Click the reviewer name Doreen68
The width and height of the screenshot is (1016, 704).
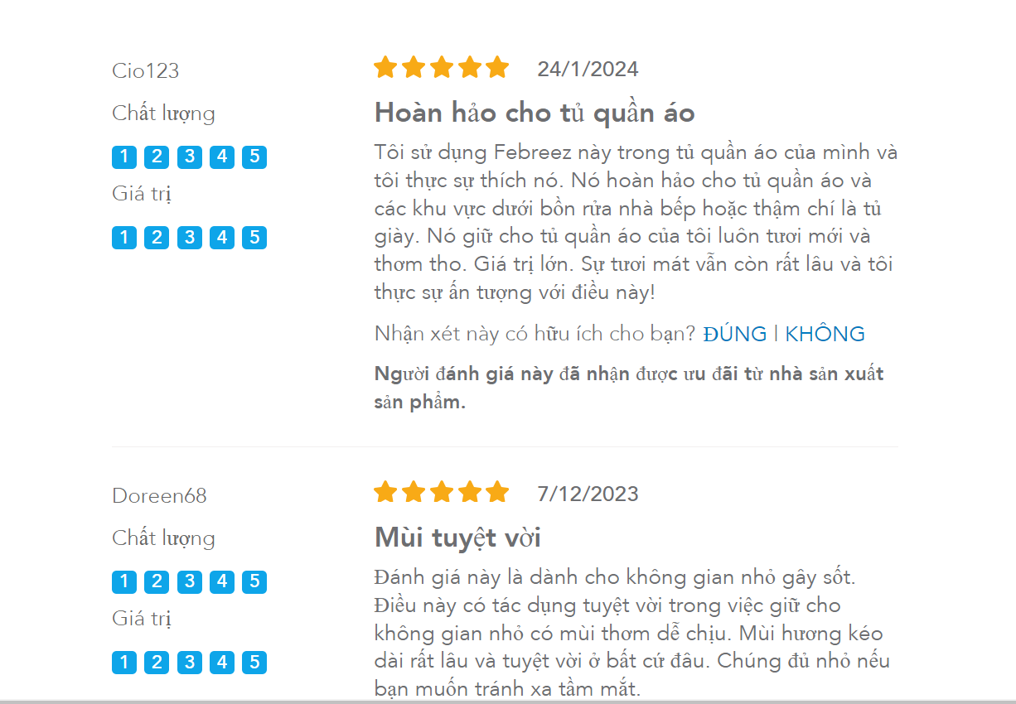(159, 495)
